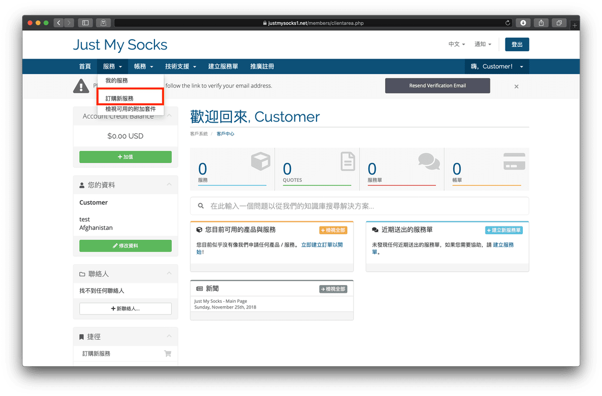Click the cart icon beside 訂購新服務 shortcut

click(x=168, y=354)
